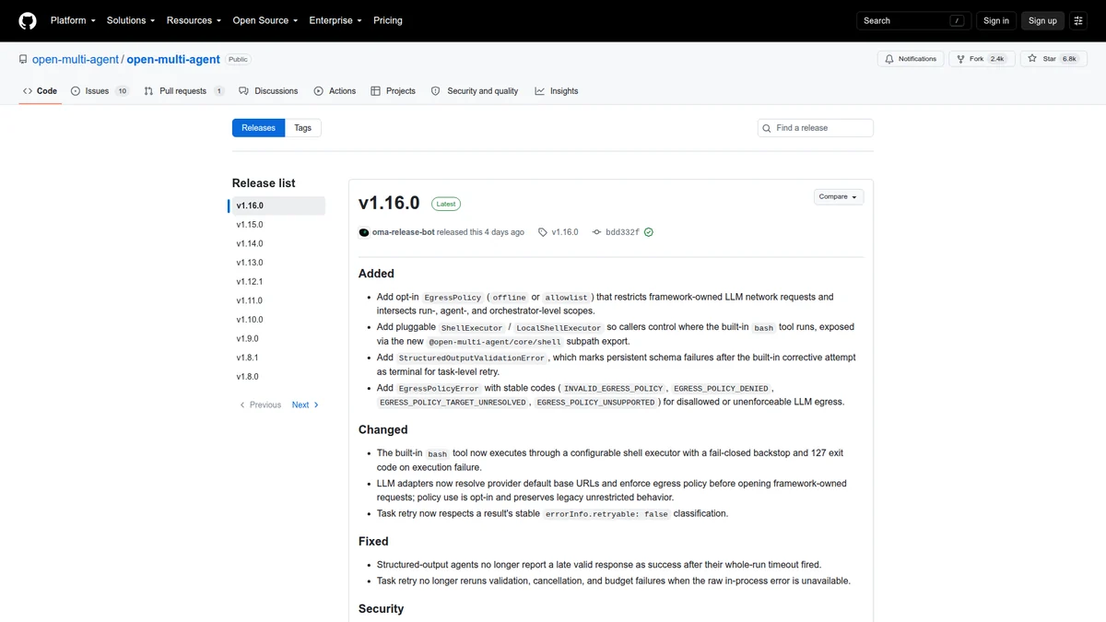Open the Security and quality tab

[475, 91]
